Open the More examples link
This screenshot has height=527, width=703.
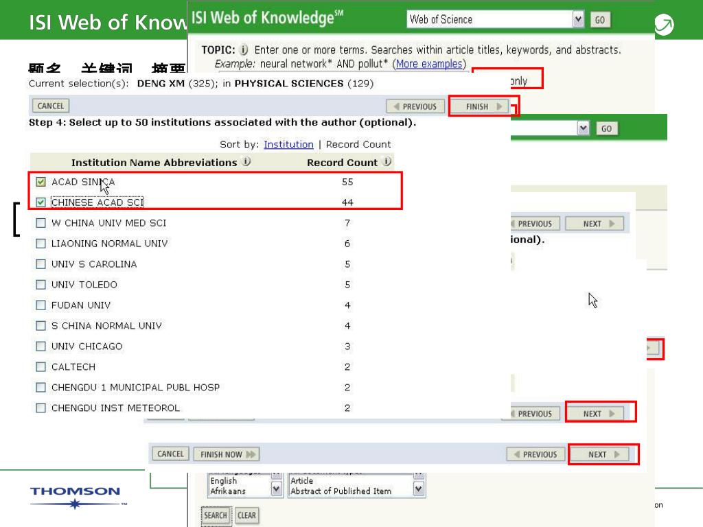[x=429, y=64]
